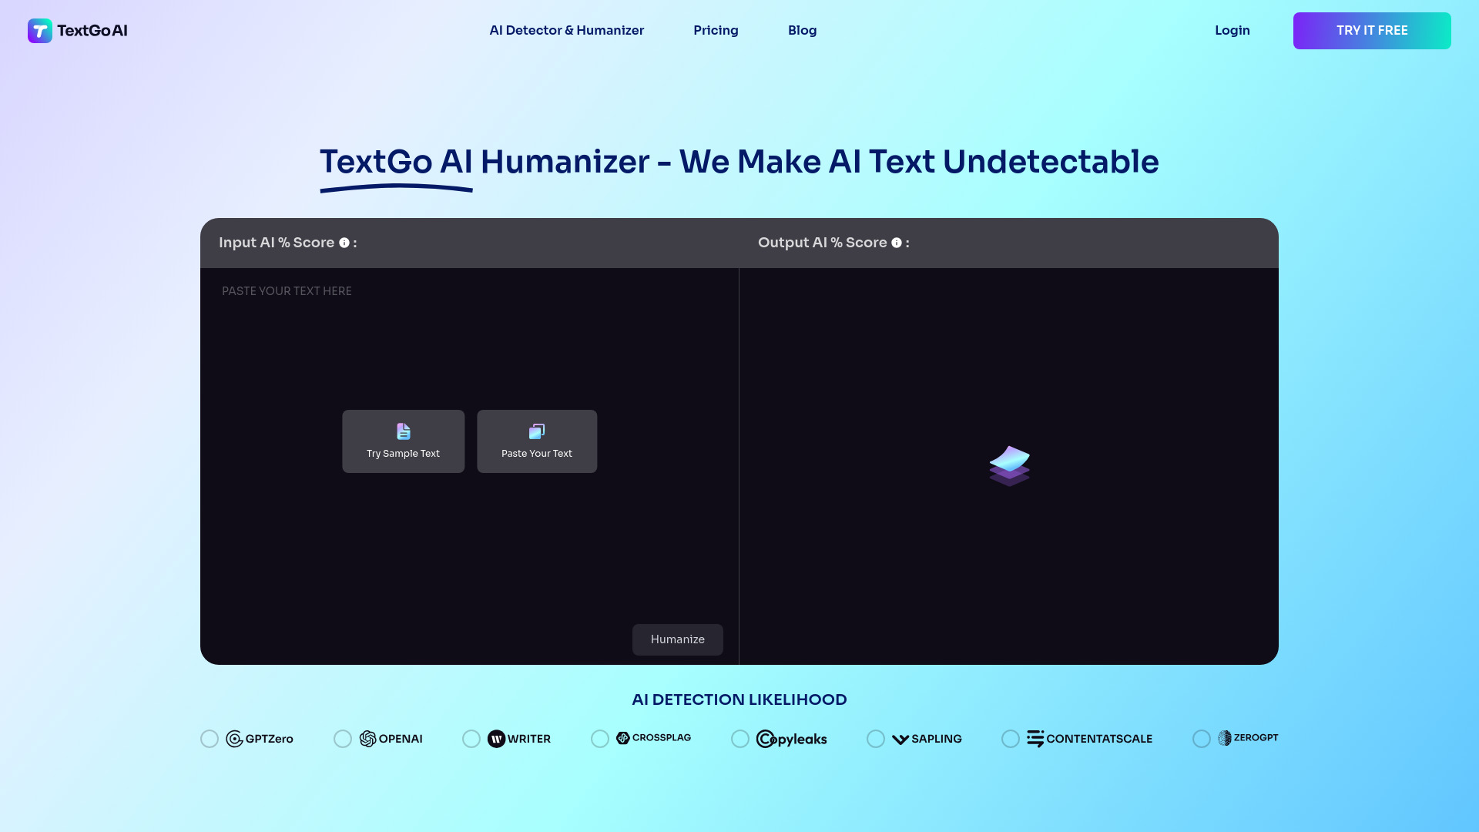
Task: Click the Login link
Action: (1232, 31)
